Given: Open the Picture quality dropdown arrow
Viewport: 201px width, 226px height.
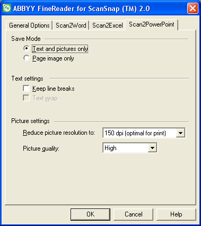Looking at the screenshot, I should [152, 147].
